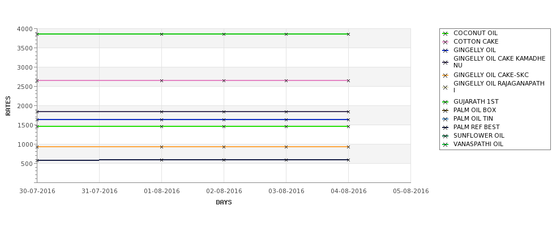Viewport: 552px width, 243px height.
Task: Click the SUNFLOWER OIL legend marker
Action: 446,136
